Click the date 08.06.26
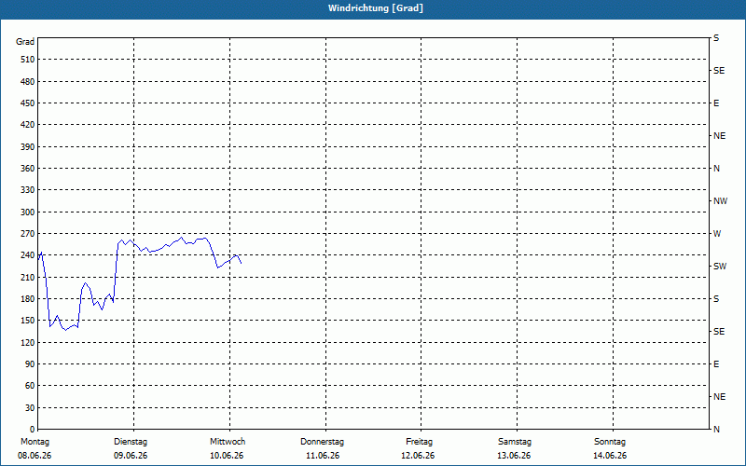The height and width of the screenshot is (466, 746). click(x=35, y=456)
